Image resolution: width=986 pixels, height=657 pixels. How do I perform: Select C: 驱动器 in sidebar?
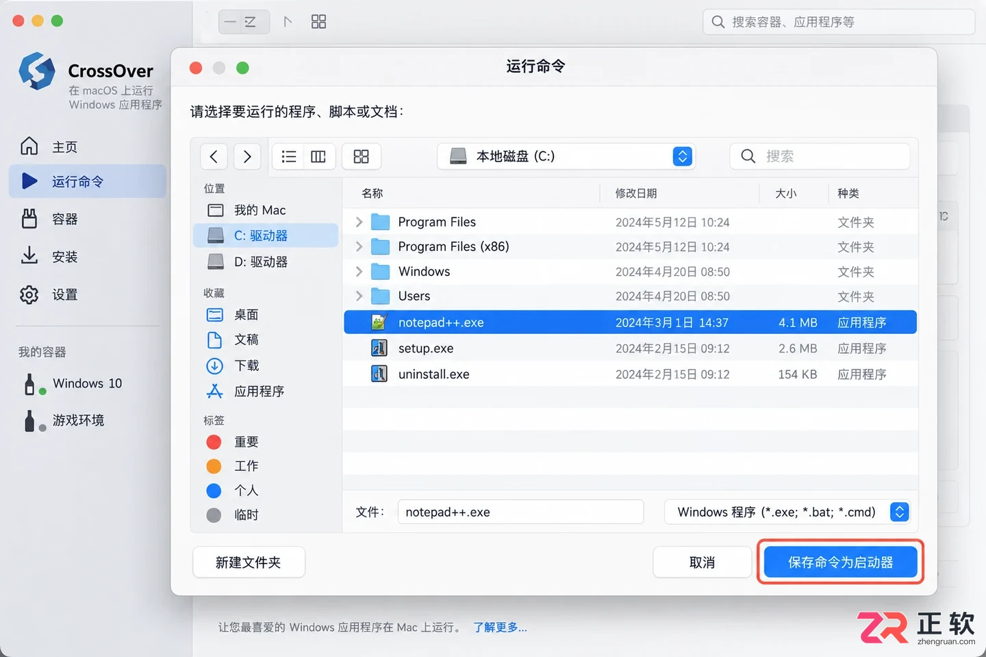tap(266, 235)
